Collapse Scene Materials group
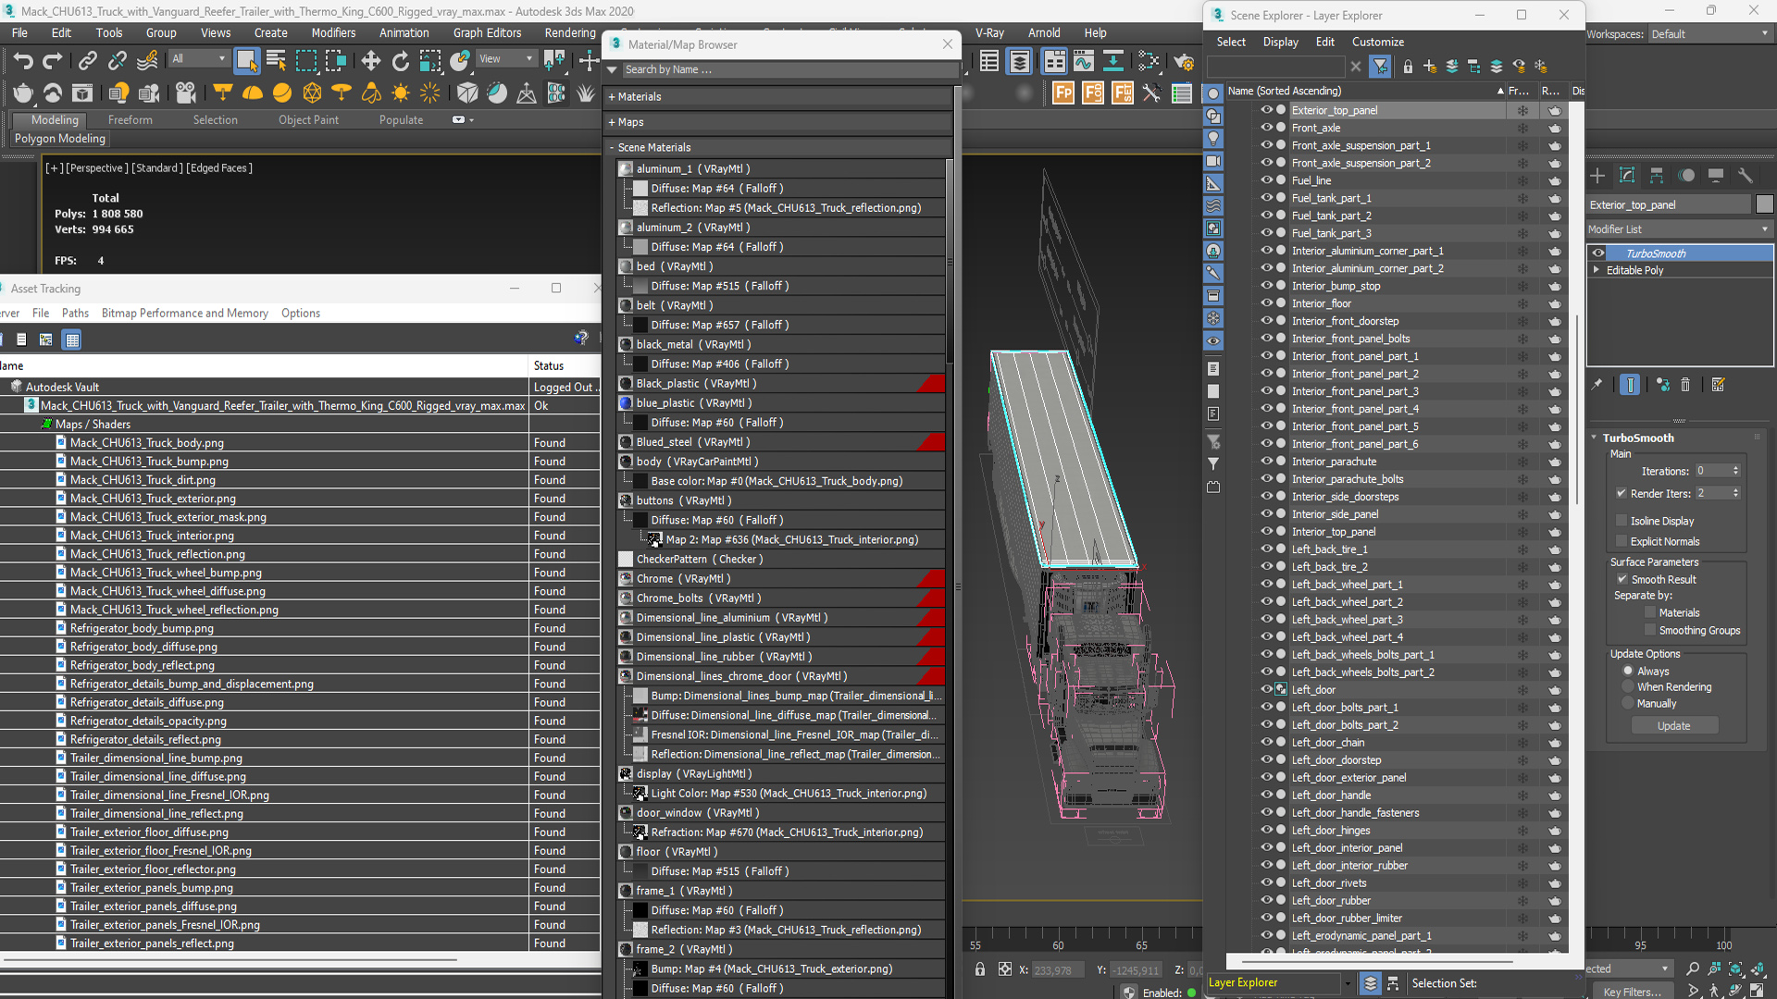The width and height of the screenshot is (1777, 999). point(612,148)
